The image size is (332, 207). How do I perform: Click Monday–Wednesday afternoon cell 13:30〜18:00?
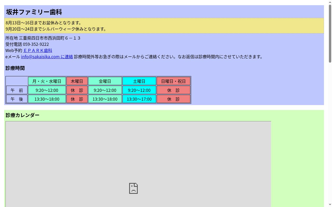pos(47,99)
